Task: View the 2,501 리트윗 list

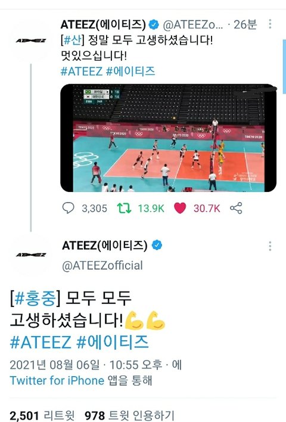Action: (x=42, y=415)
